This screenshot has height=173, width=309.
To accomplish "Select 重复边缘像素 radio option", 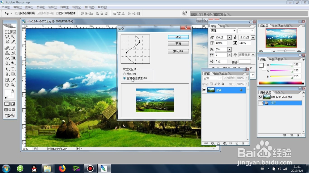I will pos(124,78).
